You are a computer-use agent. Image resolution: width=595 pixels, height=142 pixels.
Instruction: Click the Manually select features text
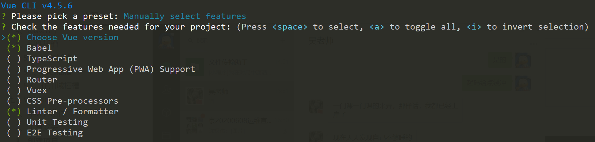(185, 16)
